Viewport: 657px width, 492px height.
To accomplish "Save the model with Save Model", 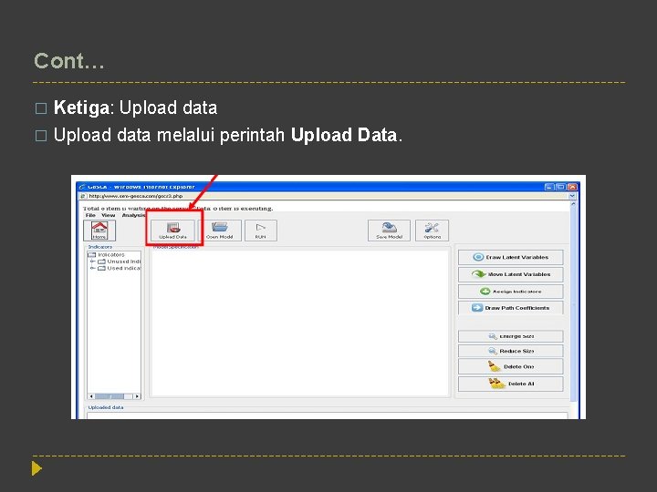I will tap(389, 231).
